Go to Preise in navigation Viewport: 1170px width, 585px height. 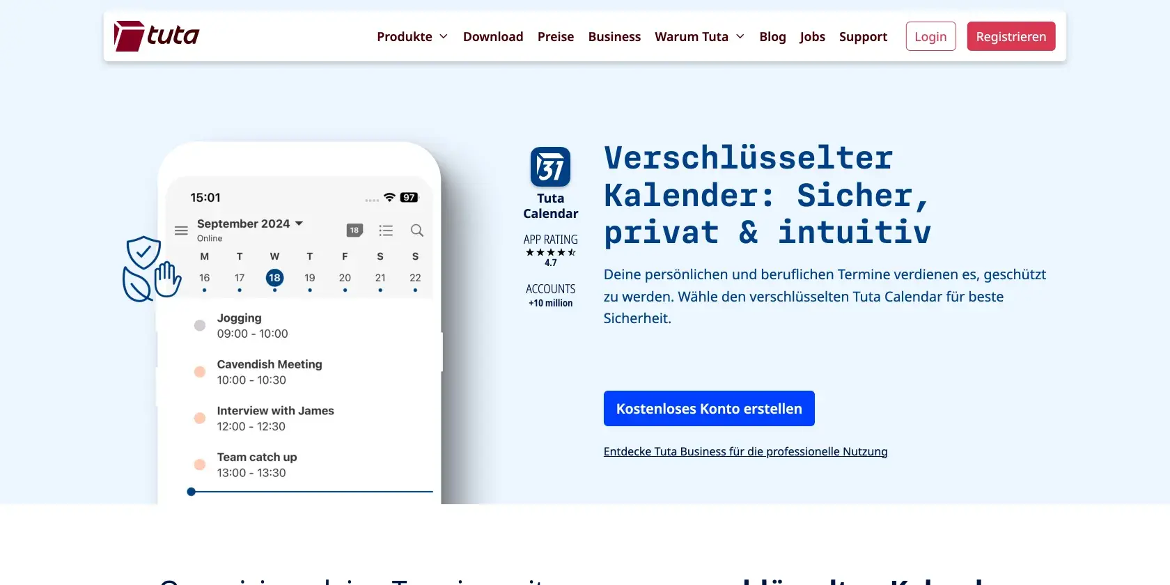(x=556, y=36)
